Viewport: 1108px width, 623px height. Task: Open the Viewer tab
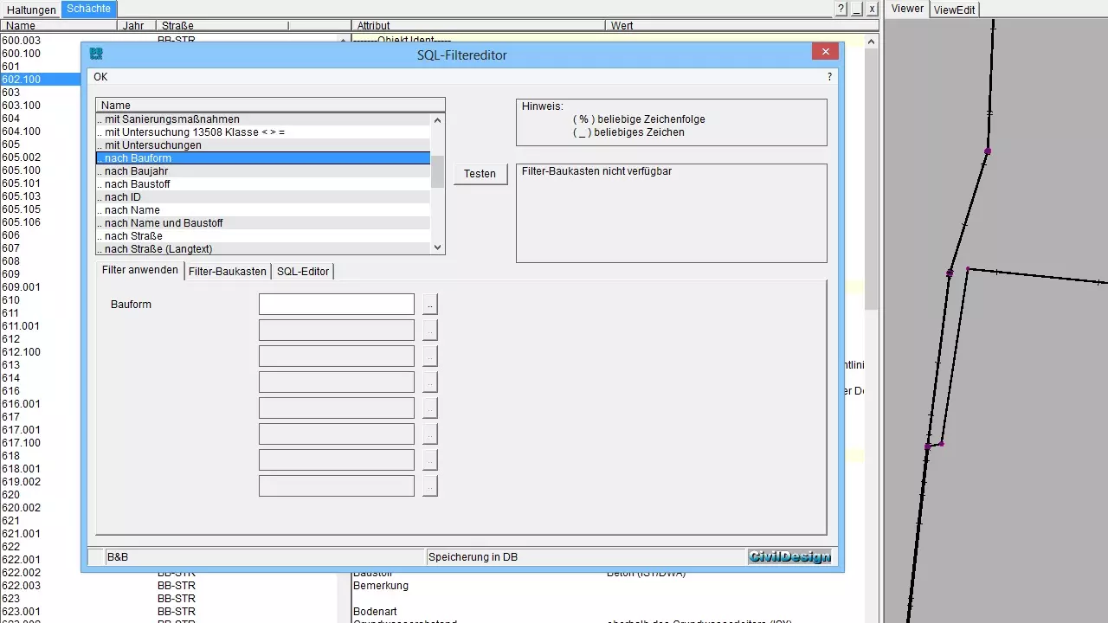click(x=907, y=9)
